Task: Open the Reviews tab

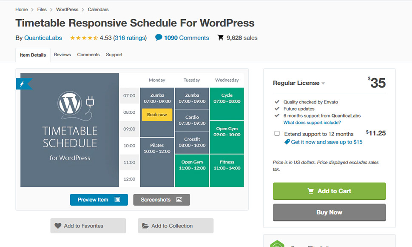Action: (62, 55)
